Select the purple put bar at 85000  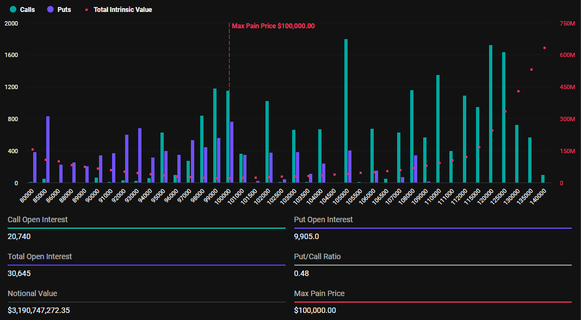click(x=48, y=149)
